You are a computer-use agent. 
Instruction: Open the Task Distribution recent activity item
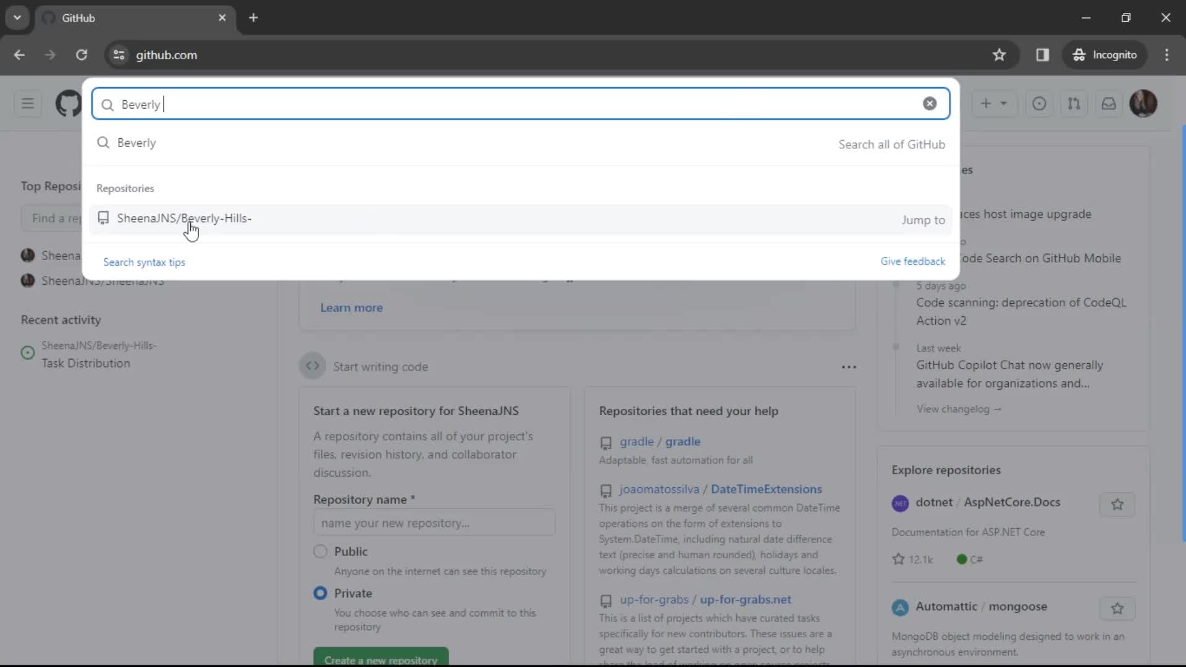pos(86,363)
